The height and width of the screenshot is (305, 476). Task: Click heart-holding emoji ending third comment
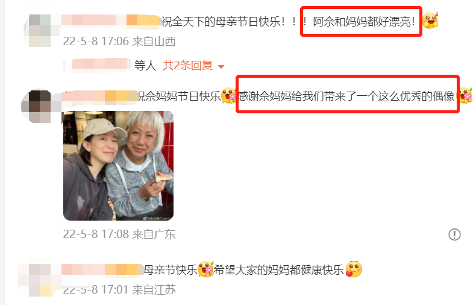click(354, 269)
